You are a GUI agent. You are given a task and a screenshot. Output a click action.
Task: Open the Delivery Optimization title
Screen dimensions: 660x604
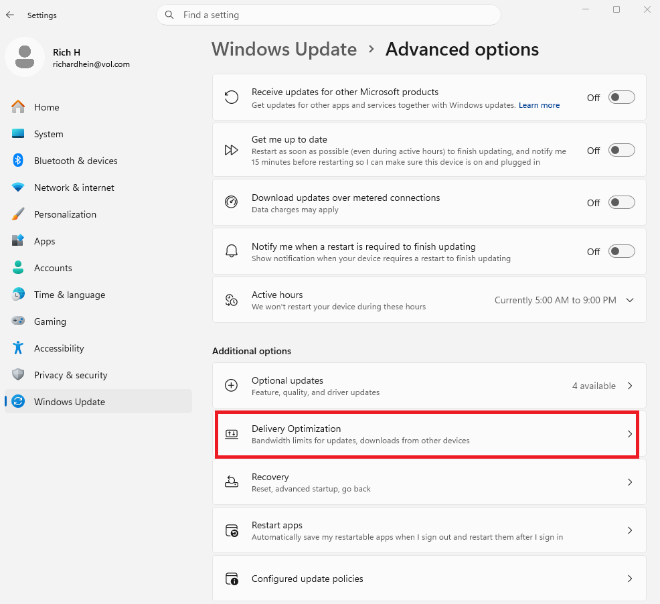pos(296,429)
